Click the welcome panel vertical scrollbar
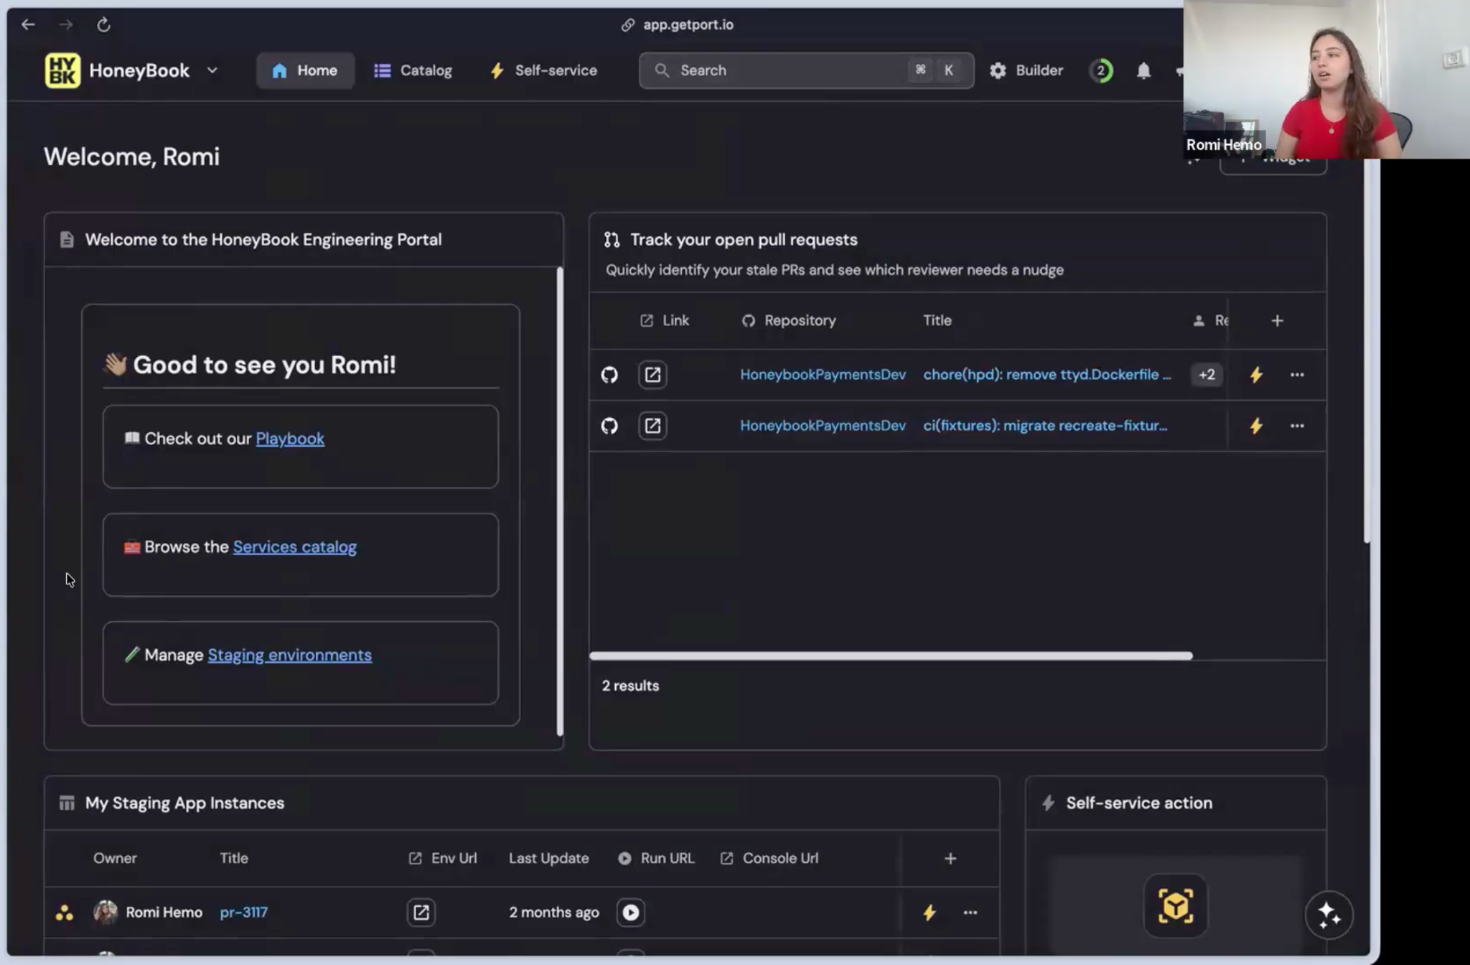The width and height of the screenshot is (1470, 965). click(560, 501)
